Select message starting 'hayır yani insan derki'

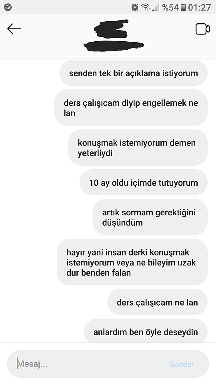point(132,262)
